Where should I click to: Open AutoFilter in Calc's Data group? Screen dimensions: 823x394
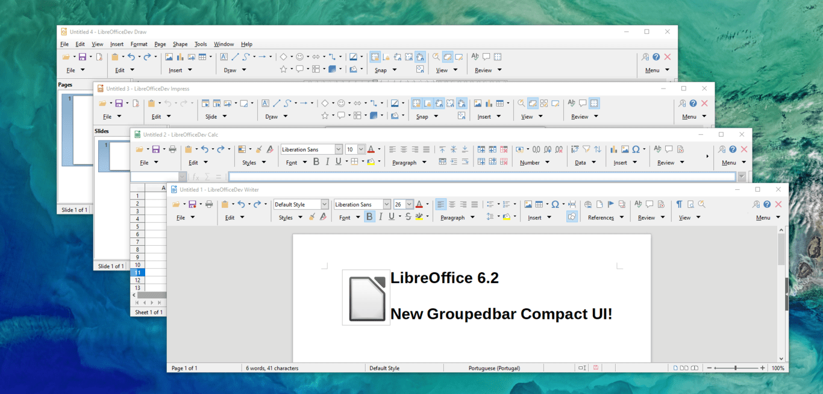point(586,149)
